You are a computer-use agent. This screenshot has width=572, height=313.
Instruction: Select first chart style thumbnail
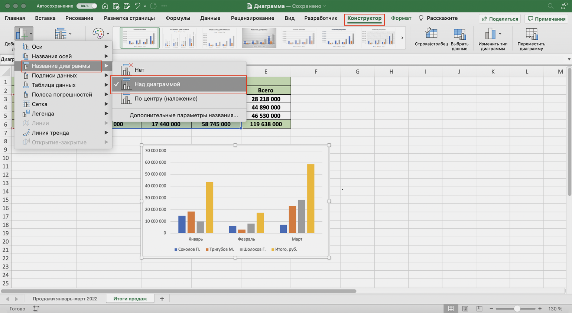pyautogui.click(x=140, y=38)
